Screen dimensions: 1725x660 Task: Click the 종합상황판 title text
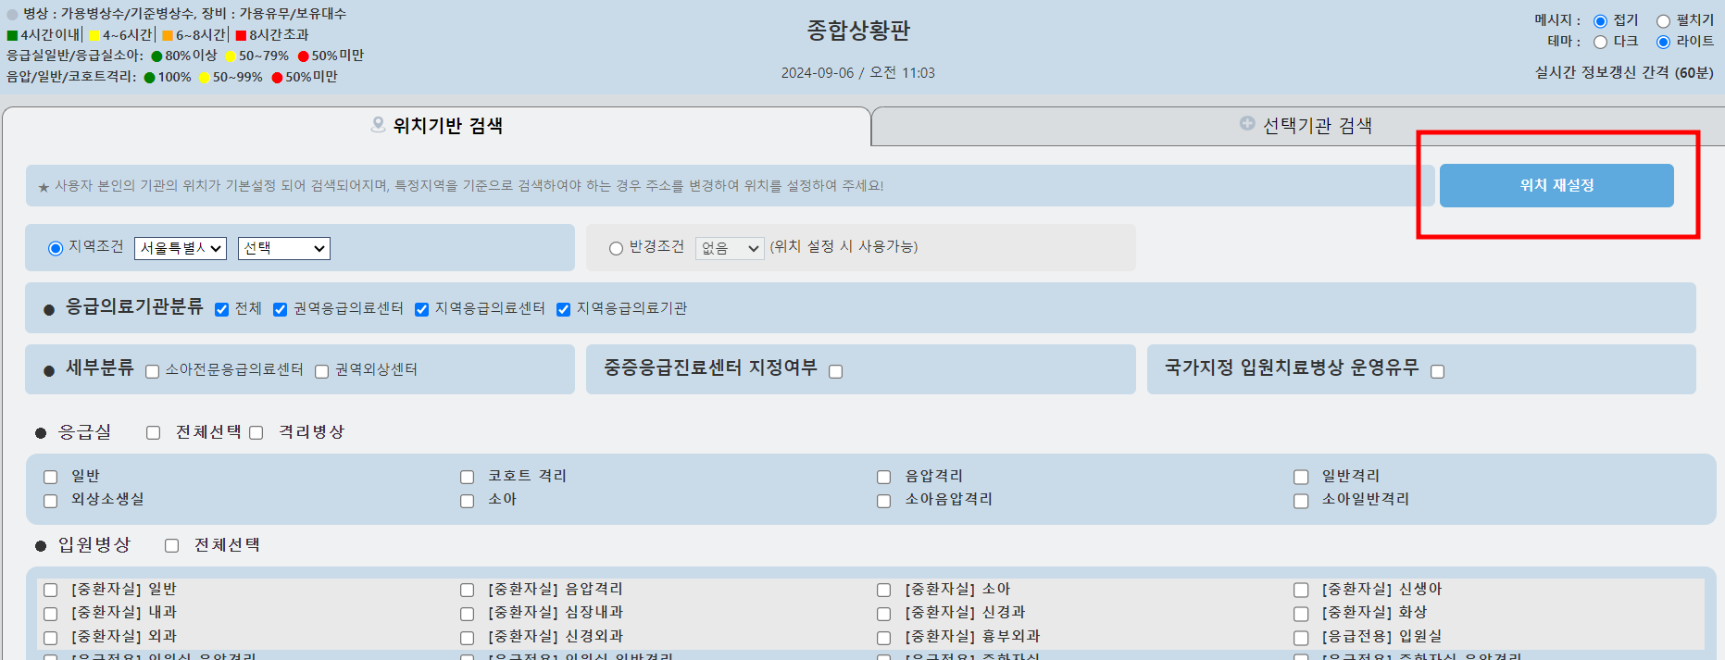click(x=858, y=31)
